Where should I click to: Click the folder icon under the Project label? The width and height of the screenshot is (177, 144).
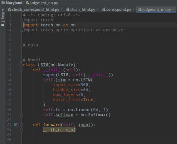tap(3, 25)
